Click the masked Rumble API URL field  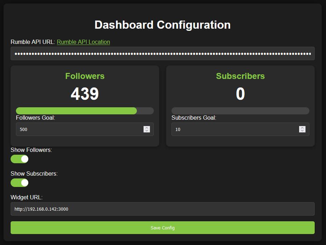point(163,53)
